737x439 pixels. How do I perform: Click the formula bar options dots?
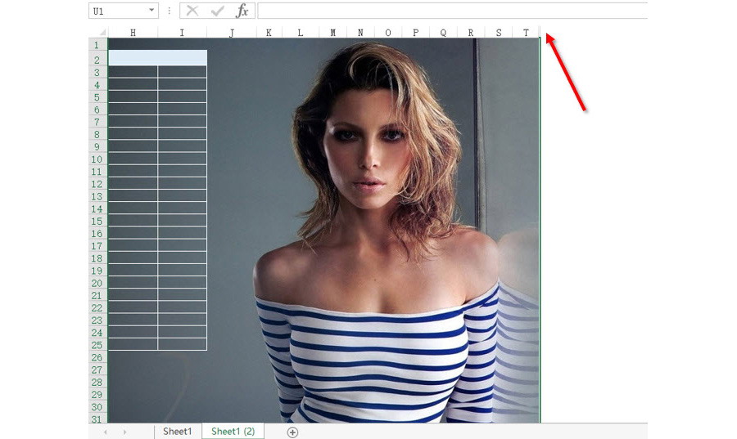tap(170, 11)
